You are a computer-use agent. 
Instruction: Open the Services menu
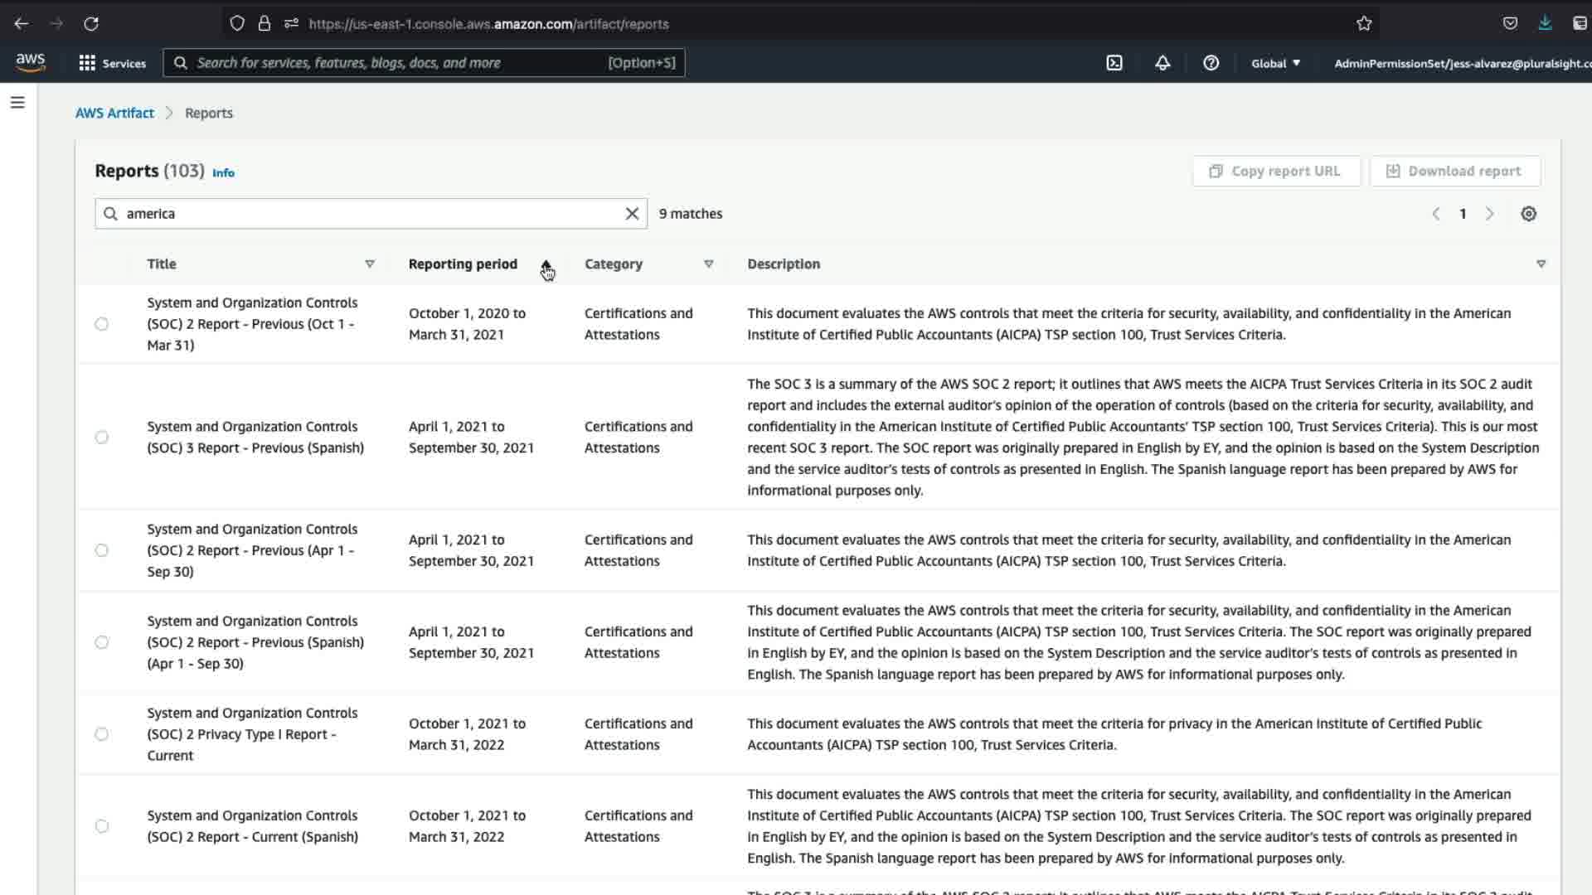[x=113, y=63]
